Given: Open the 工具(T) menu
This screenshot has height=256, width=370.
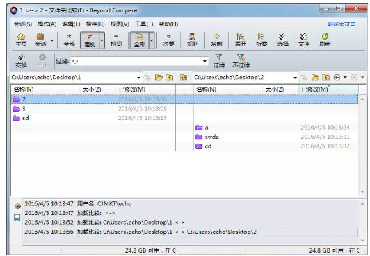Looking at the screenshot, I should (x=144, y=24).
